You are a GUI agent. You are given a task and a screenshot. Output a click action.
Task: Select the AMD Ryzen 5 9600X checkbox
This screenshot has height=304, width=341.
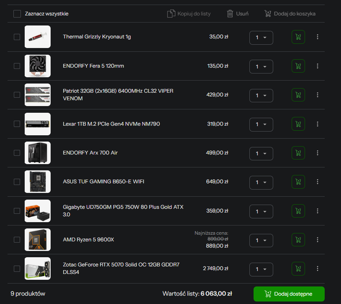coord(17,240)
